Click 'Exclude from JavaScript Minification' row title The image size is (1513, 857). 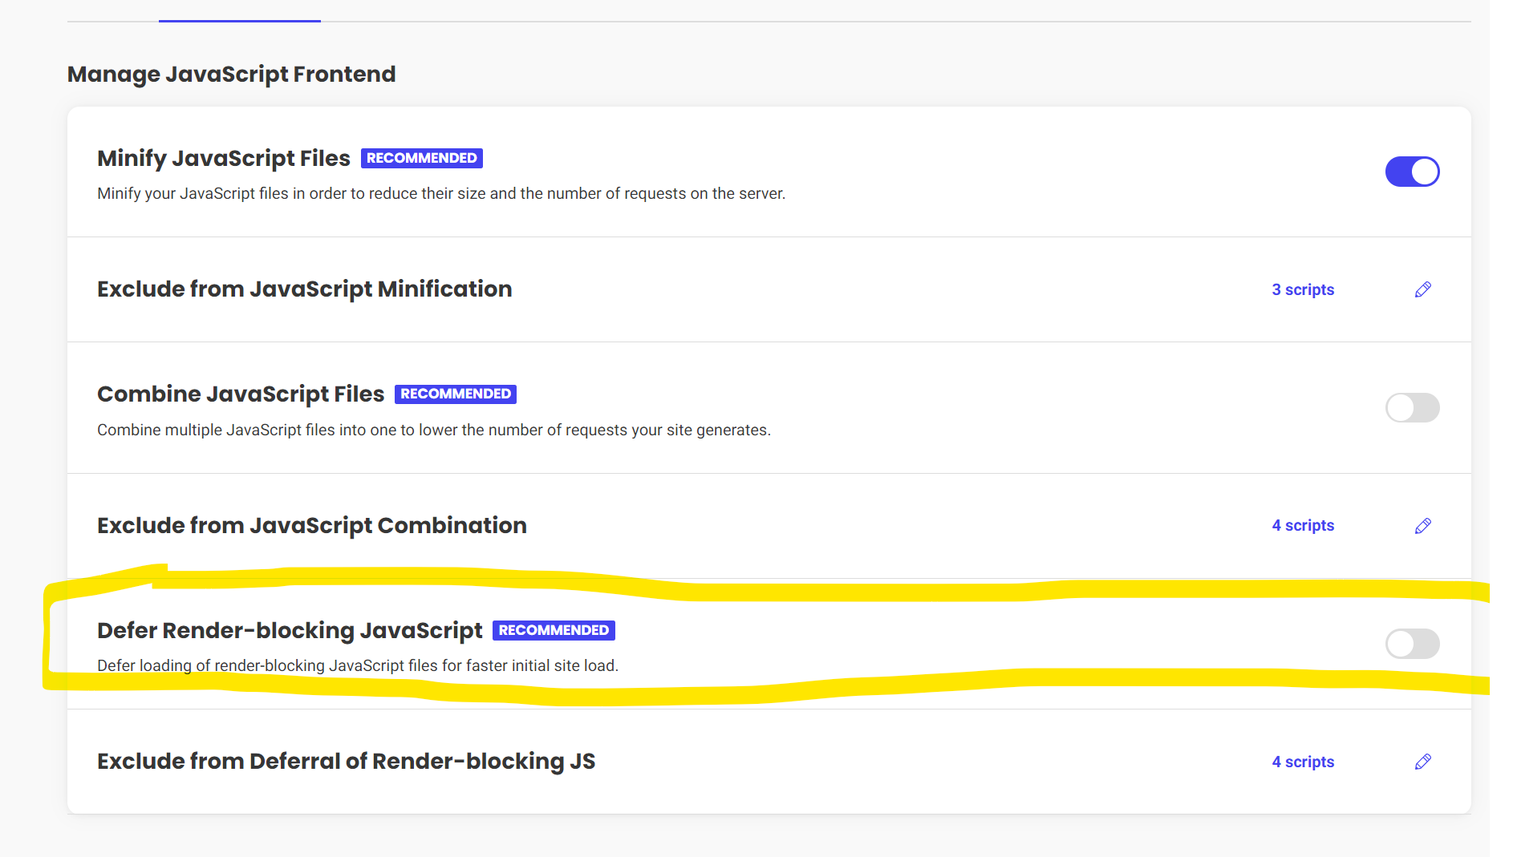[304, 289]
